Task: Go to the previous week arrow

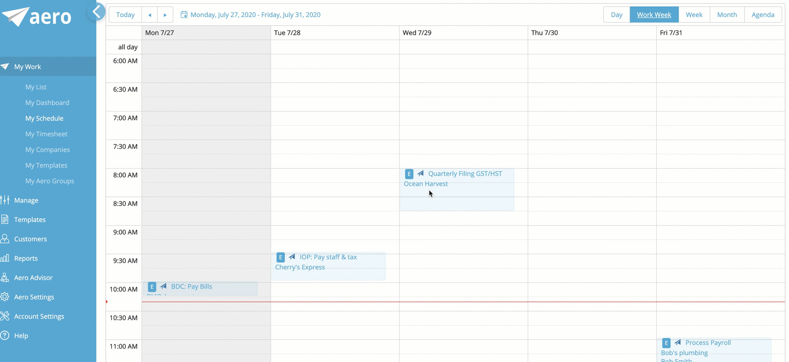Action: (x=150, y=15)
